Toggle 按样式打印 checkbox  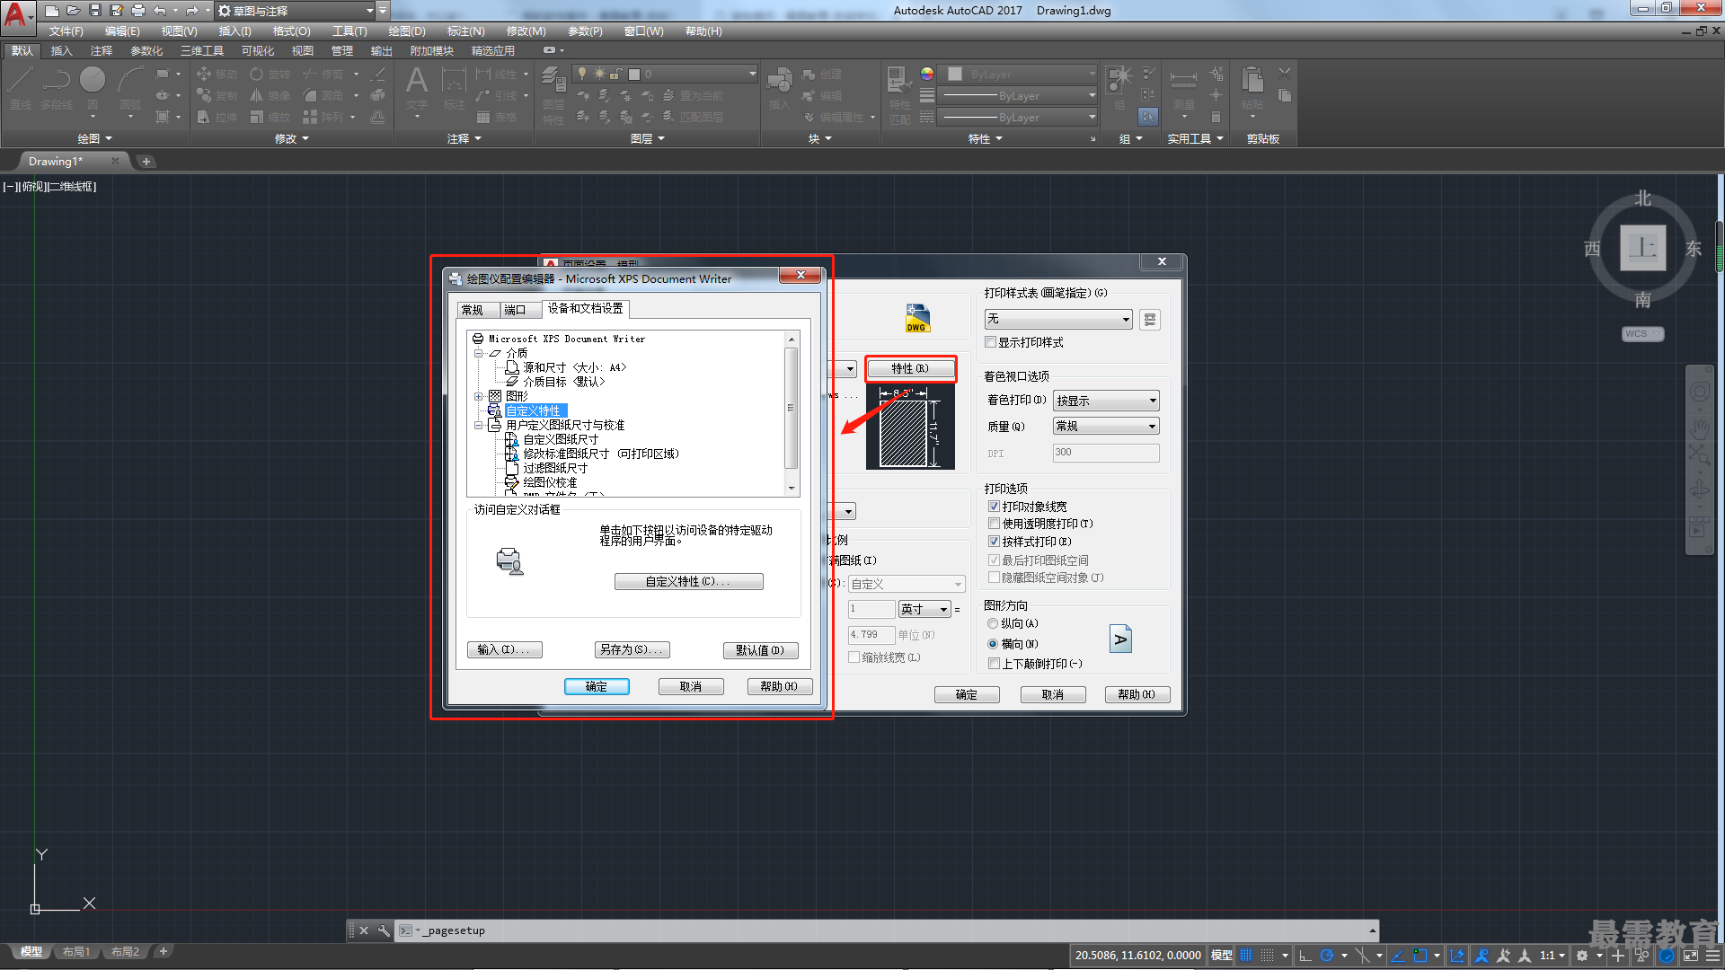tap(995, 542)
